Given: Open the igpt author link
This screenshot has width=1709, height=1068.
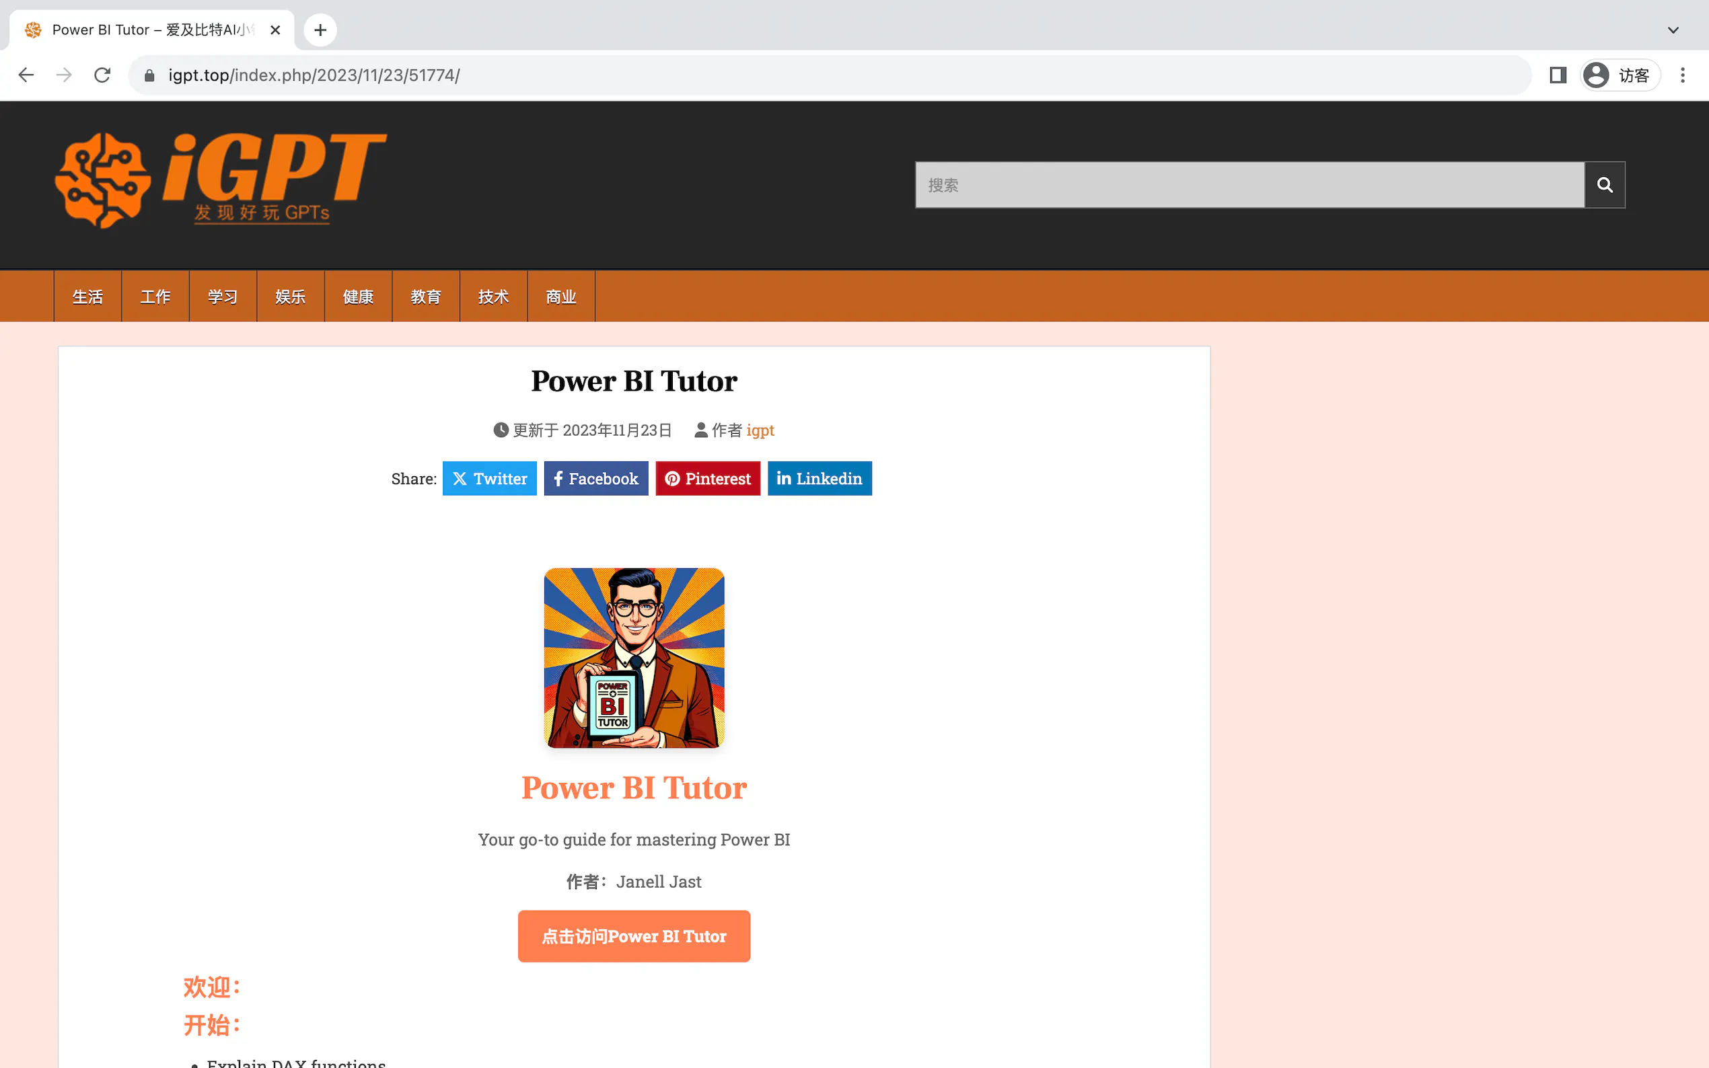Looking at the screenshot, I should pos(760,430).
